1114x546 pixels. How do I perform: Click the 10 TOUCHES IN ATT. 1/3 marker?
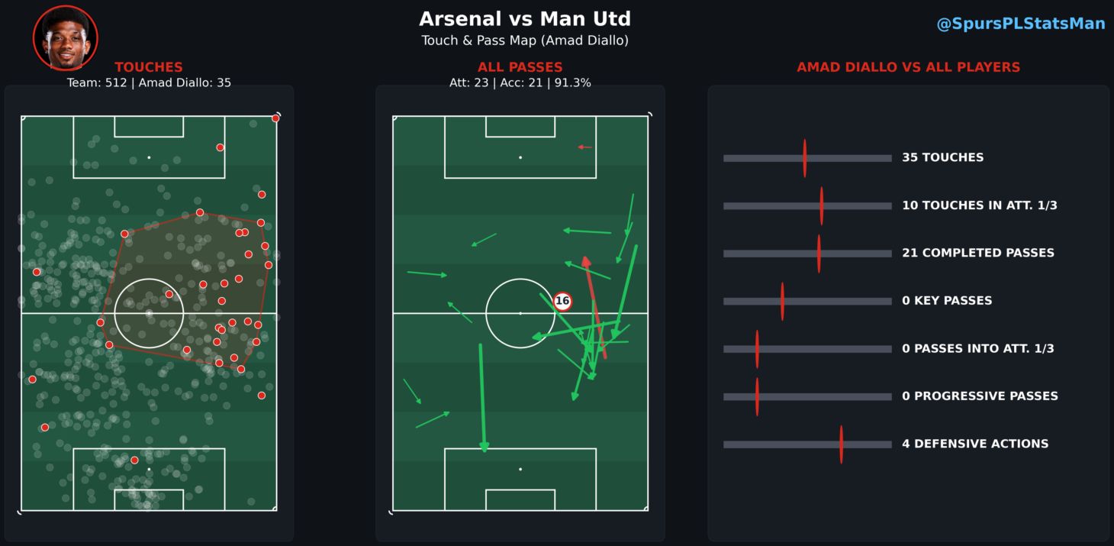click(821, 205)
